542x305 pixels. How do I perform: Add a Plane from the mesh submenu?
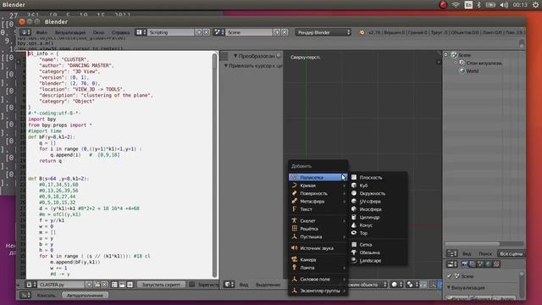click(378, 177)
